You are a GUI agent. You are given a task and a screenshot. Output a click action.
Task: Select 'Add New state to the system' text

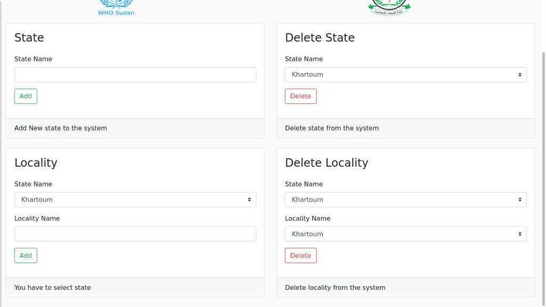(x=61, y=128)
